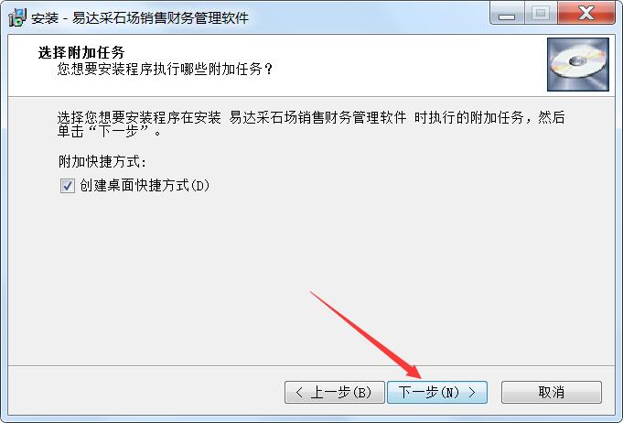This screenshot has width=623, height=423.
Task: Click the CD disc image in the header
Action: coord(577,64)
